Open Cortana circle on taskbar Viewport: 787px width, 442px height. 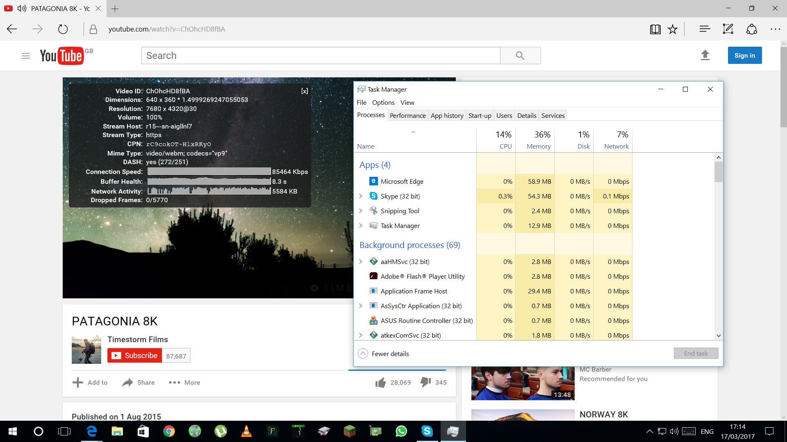pos(38,431)
